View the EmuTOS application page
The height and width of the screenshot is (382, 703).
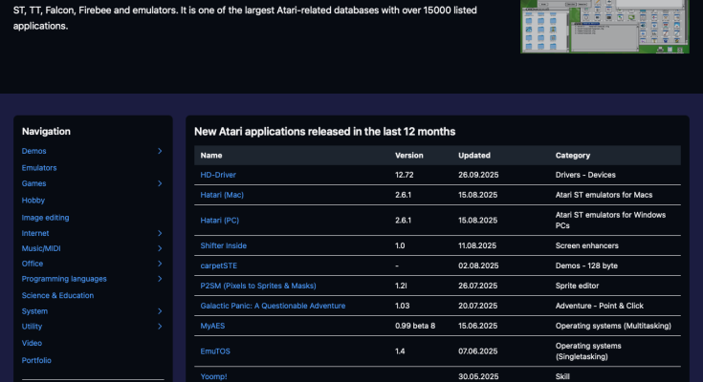point(216,351)
